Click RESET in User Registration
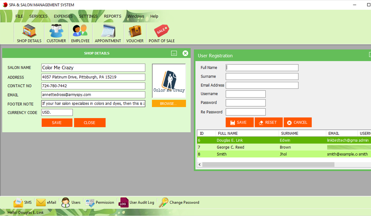The image size is (371, 216). (268, 122)
